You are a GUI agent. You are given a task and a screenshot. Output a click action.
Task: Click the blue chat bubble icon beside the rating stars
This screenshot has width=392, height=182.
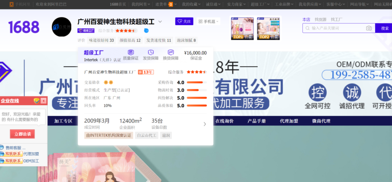(146, 30)
